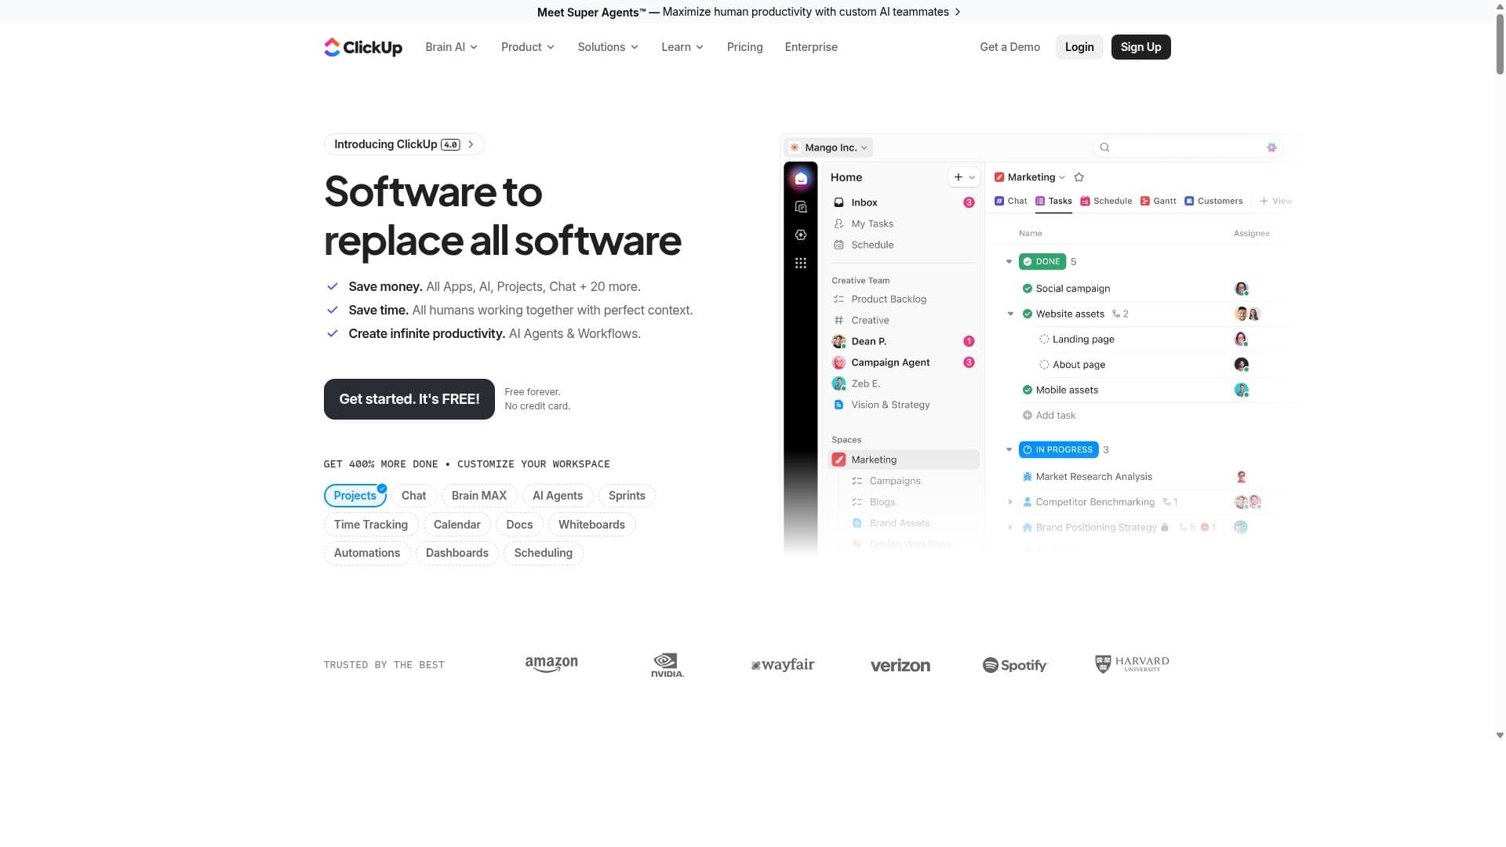Select the Projects feature chip
Image resolution: width=1506 pixels, height=847 pixels.
(x=355, y=496)
